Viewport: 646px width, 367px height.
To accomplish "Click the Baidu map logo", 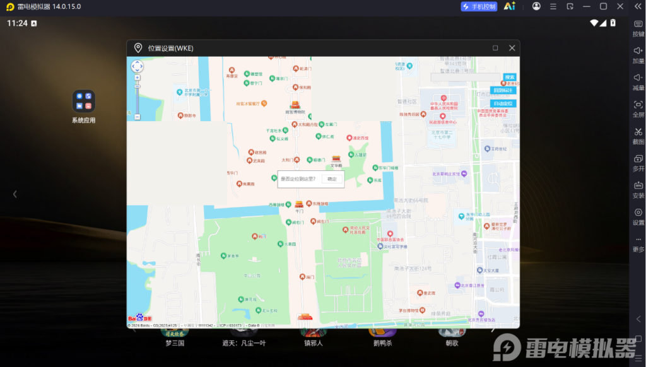I will 139,318.
